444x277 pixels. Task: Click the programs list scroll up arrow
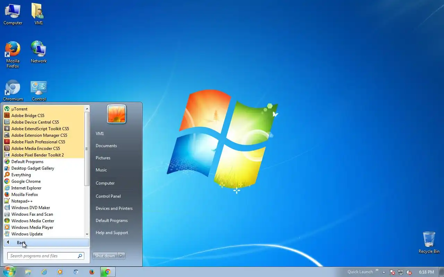pyautogui.click(x=87, y=109)
